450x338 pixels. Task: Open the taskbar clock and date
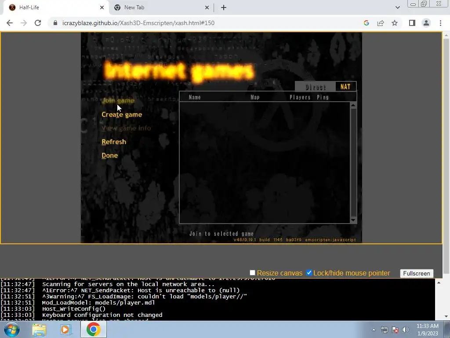tap(427, 330)
